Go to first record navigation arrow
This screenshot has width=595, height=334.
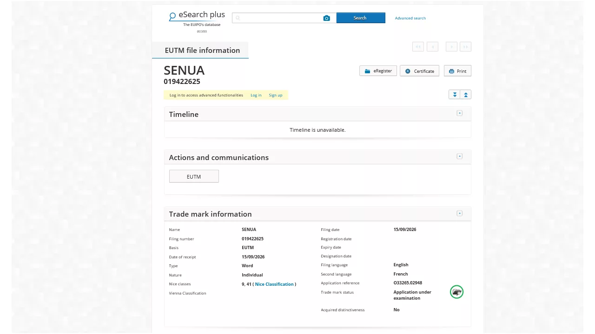pyautogui.click(x=418, y=46)
